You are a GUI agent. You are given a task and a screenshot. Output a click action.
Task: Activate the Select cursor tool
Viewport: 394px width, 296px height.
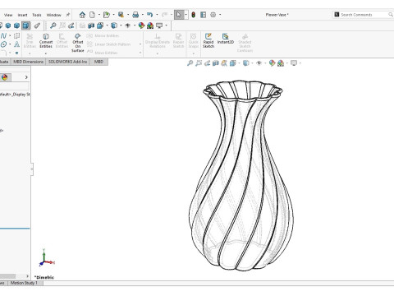point(179,15)
